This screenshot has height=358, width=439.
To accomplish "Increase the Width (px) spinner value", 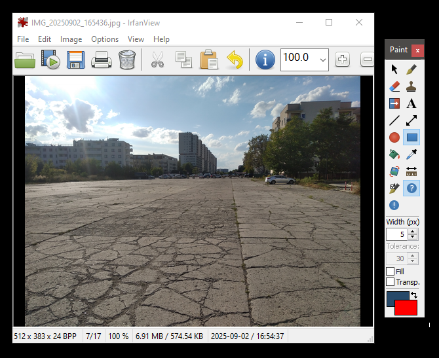I will (x=412, y=232).
